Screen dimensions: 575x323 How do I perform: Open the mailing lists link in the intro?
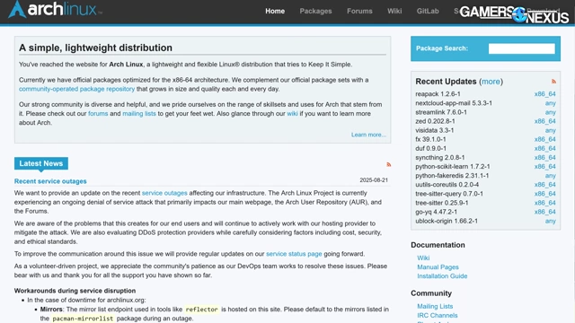[139, 114]
